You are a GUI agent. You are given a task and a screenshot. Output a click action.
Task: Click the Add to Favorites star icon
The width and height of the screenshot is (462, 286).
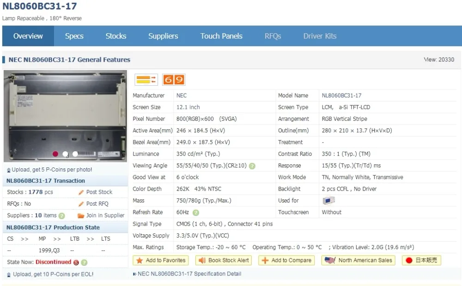[140, 261]
